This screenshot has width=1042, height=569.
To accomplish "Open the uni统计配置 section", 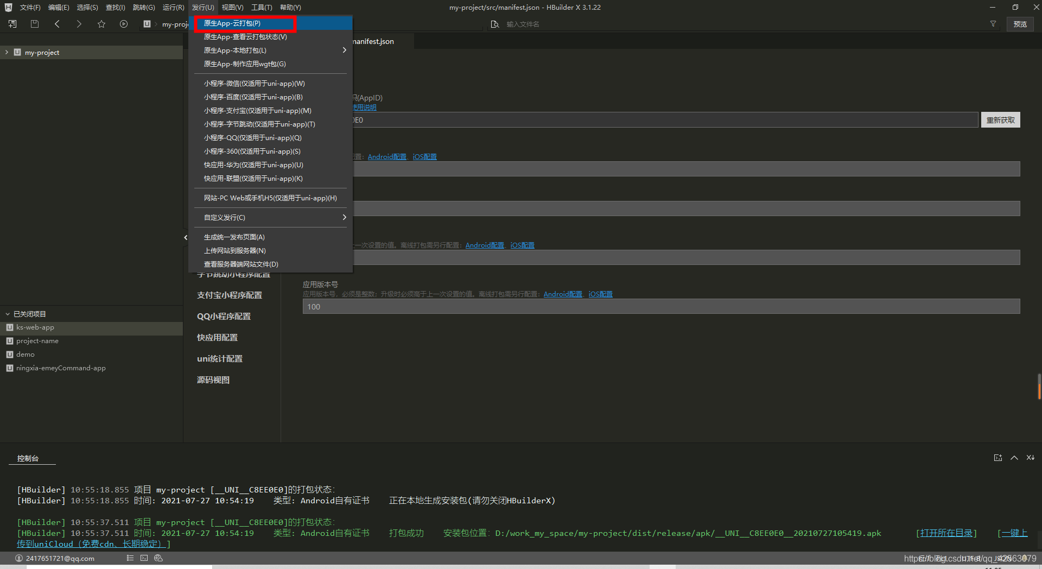I will click(x=220, y=359).
